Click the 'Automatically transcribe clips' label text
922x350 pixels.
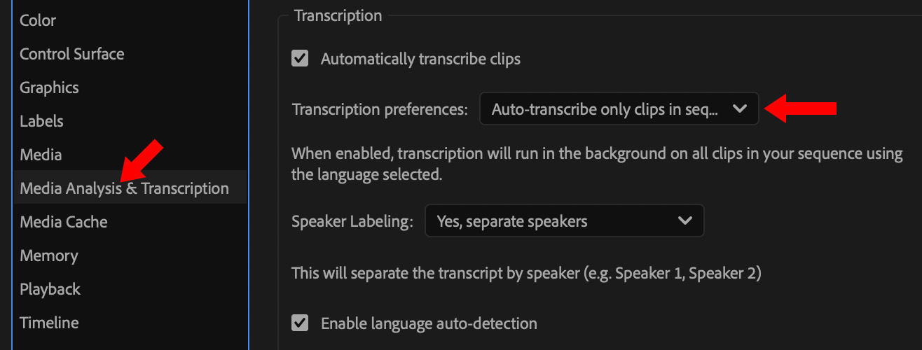(420, 59)
